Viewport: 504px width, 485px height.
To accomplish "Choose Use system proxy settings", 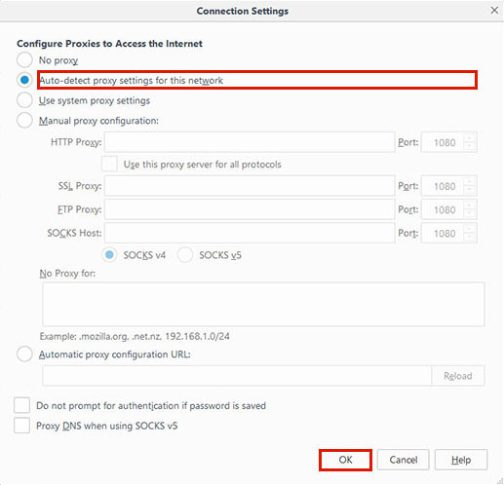I will click(24, 100).
